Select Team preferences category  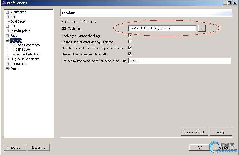(14, 69)
